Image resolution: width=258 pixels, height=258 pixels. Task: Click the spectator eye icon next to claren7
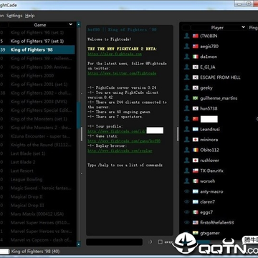(187, 202)
